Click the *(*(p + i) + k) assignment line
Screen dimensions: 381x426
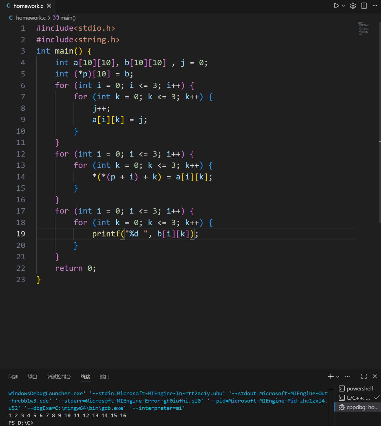click(x=152, y=177)
